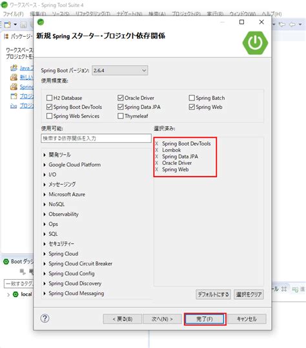
Task: Click the help question mark icon
Action: (x=45, y=318)
